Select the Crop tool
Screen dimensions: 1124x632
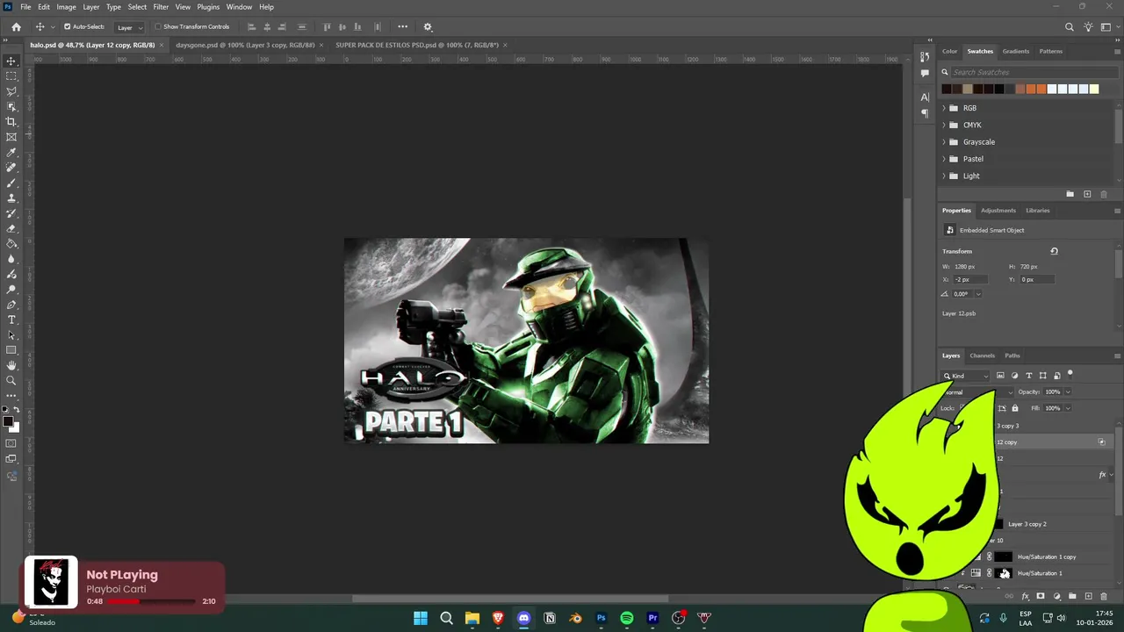pyautogui.click(x=11, y=121)
